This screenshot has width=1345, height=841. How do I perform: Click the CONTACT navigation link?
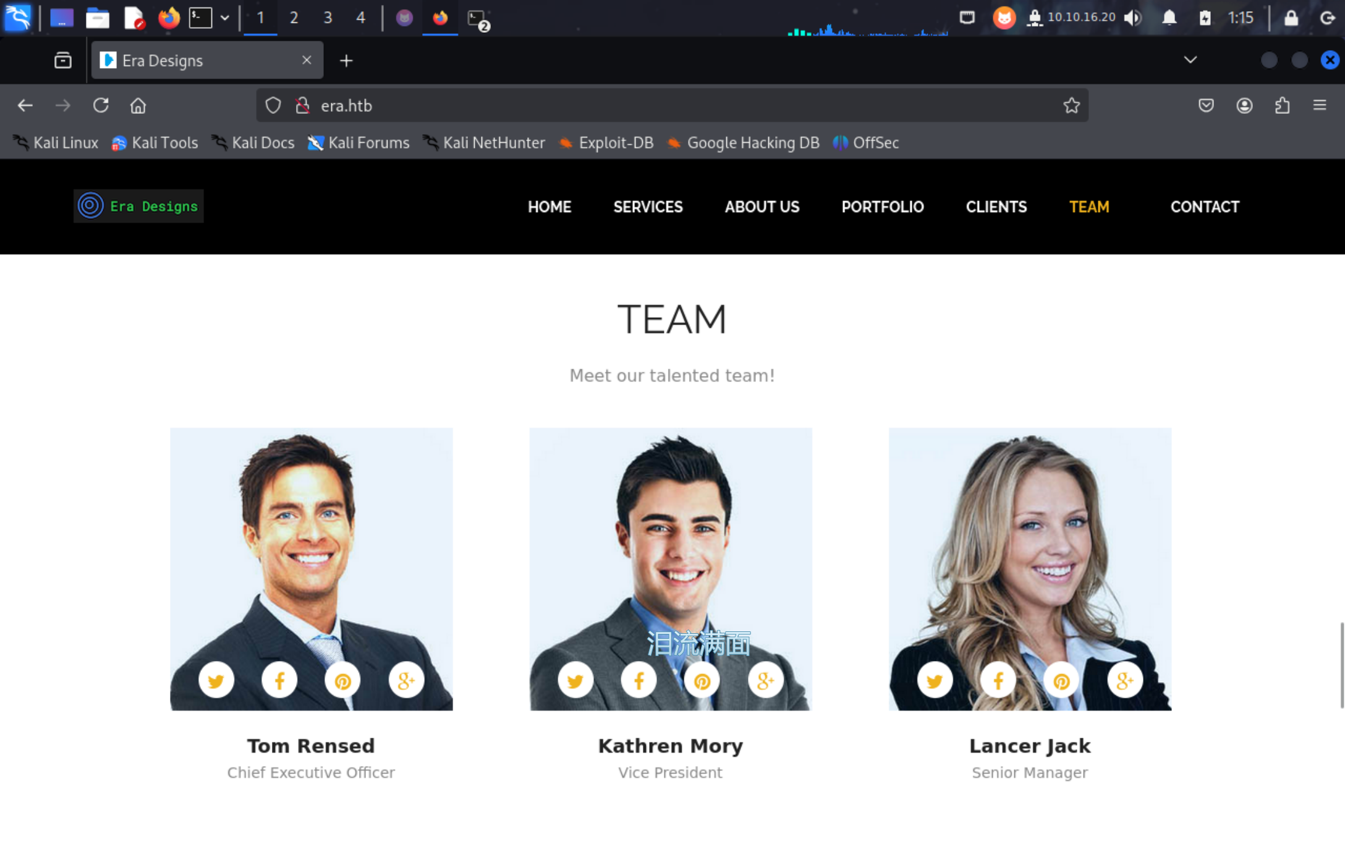(1204, 207)
